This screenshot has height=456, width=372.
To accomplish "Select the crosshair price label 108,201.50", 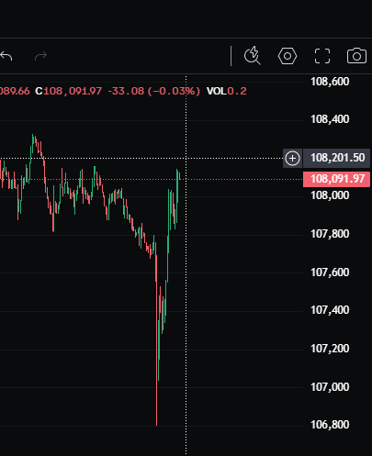I will (x=337, y=158).
